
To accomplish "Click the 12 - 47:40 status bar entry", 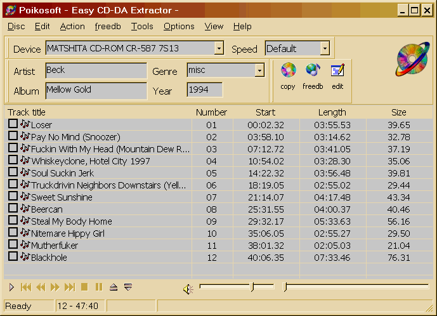I will click(x=81, y=306).
